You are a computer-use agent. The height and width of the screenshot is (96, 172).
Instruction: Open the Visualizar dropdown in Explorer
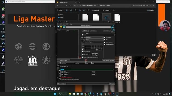pyautogui.click(x=107, y=10)
